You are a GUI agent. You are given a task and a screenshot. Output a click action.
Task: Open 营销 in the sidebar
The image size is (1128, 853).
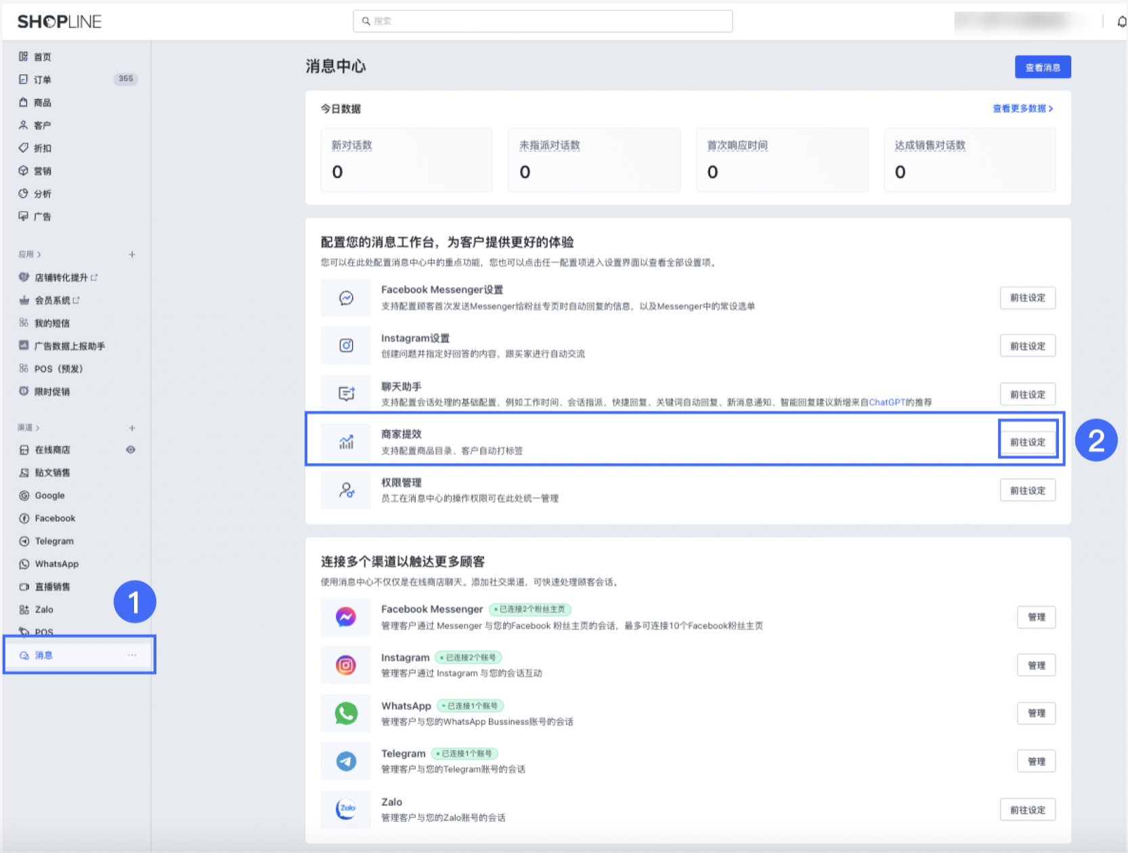pos(42,171)
